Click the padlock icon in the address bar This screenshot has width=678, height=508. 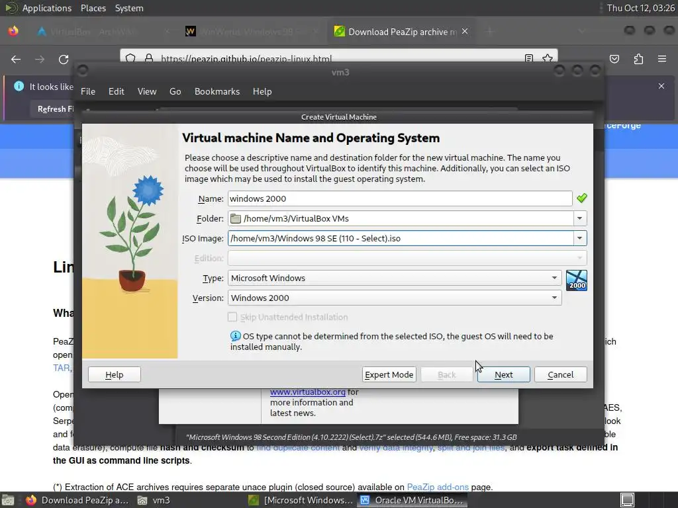coord(149,58)
